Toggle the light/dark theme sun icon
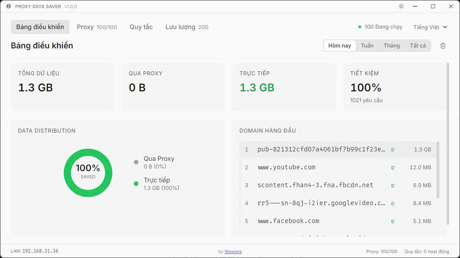Screen dimensions: 460x258 pos(401,6)
